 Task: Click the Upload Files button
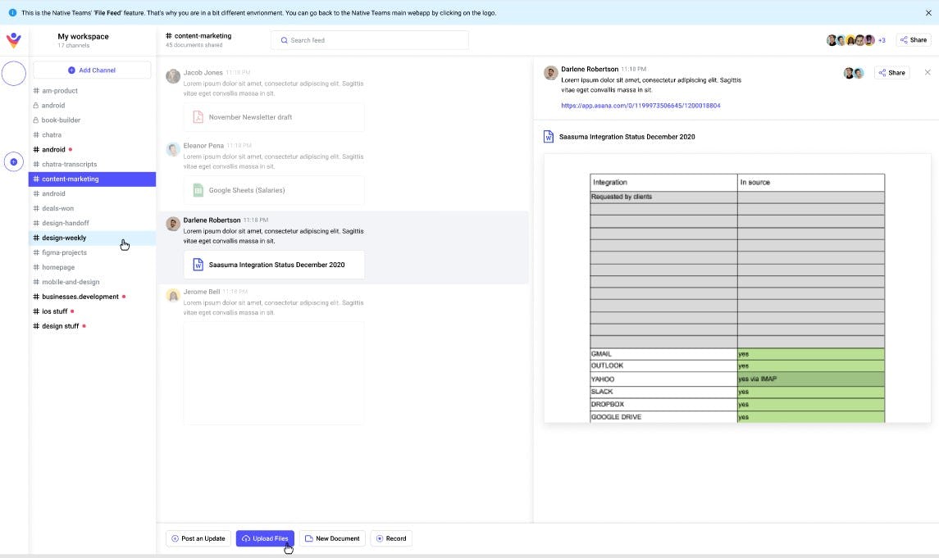pos(265,538)
